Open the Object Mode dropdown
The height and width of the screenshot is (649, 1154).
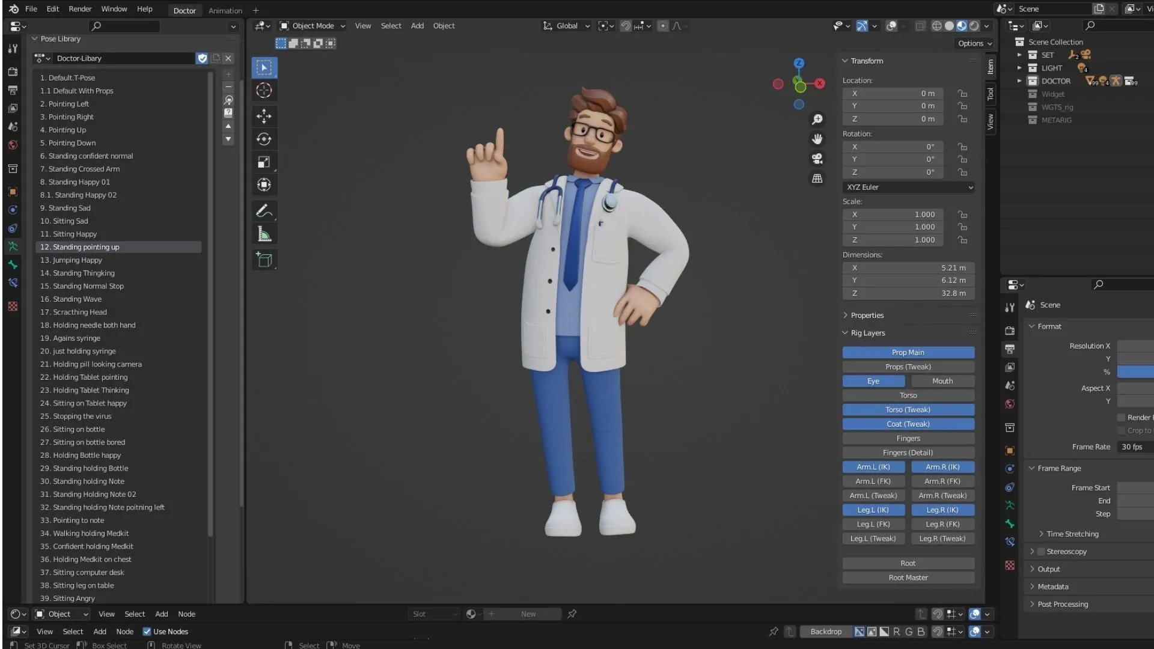[311, 26]
